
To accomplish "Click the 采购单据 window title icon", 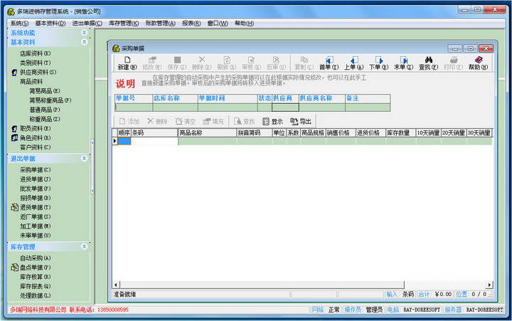I will [116, 48].
